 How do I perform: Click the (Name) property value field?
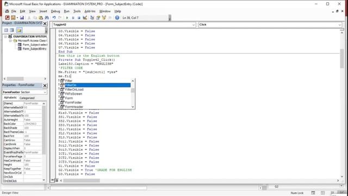[33, 103]
